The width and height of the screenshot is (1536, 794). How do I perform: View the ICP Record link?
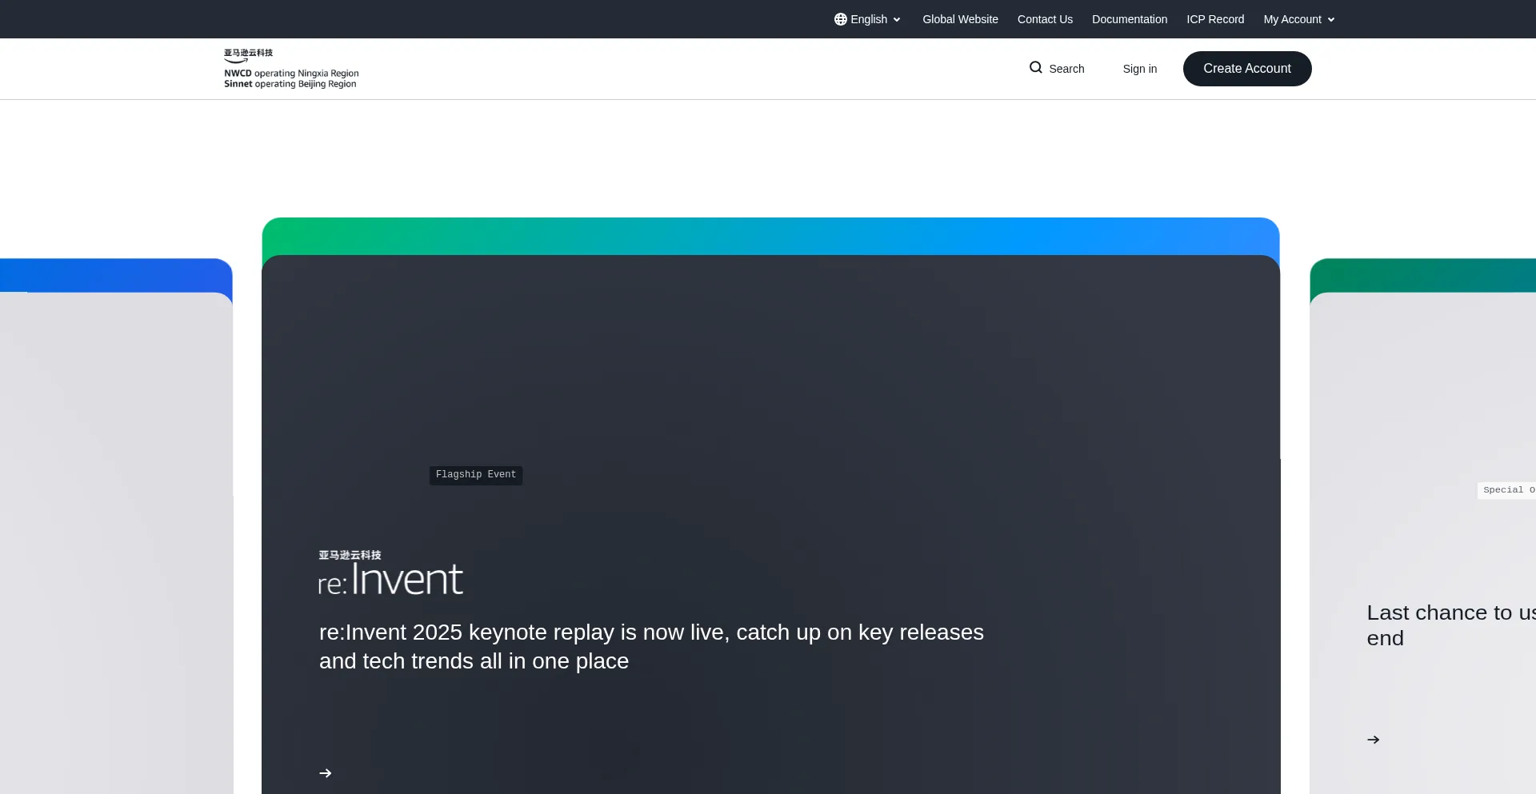(x=1215, y=19)
